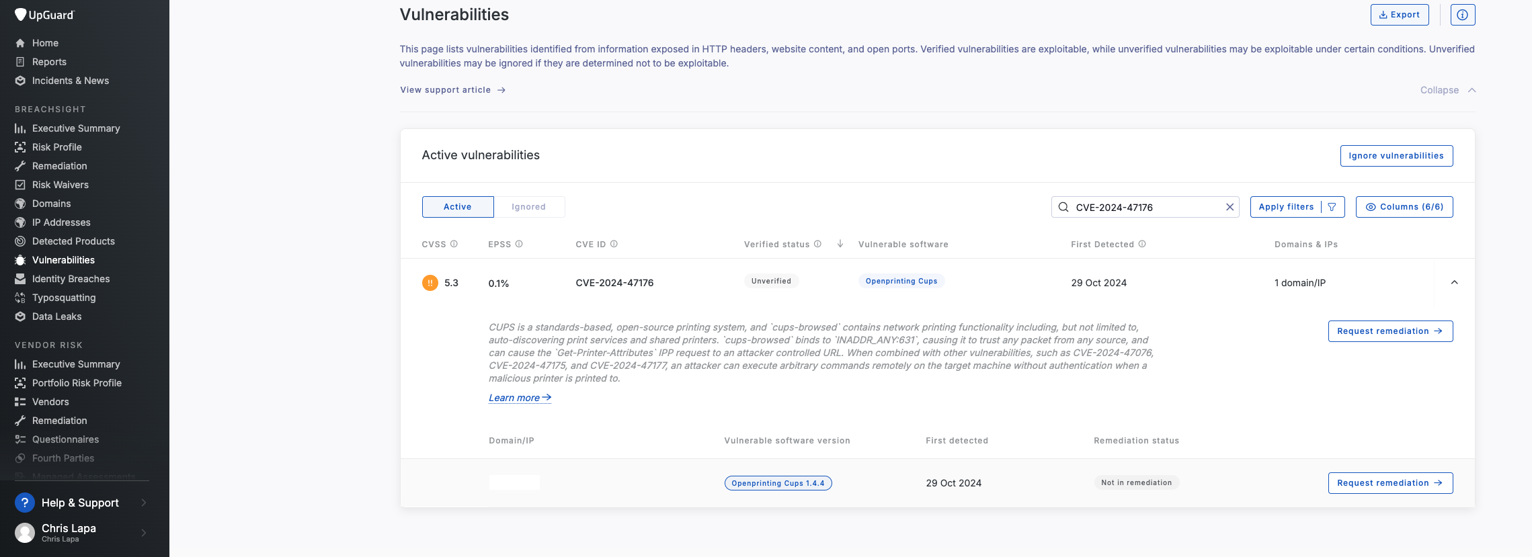Click the CVE-2024-47176 table cell
Screen dimensions: 1532x557
(x=614, y=283)
